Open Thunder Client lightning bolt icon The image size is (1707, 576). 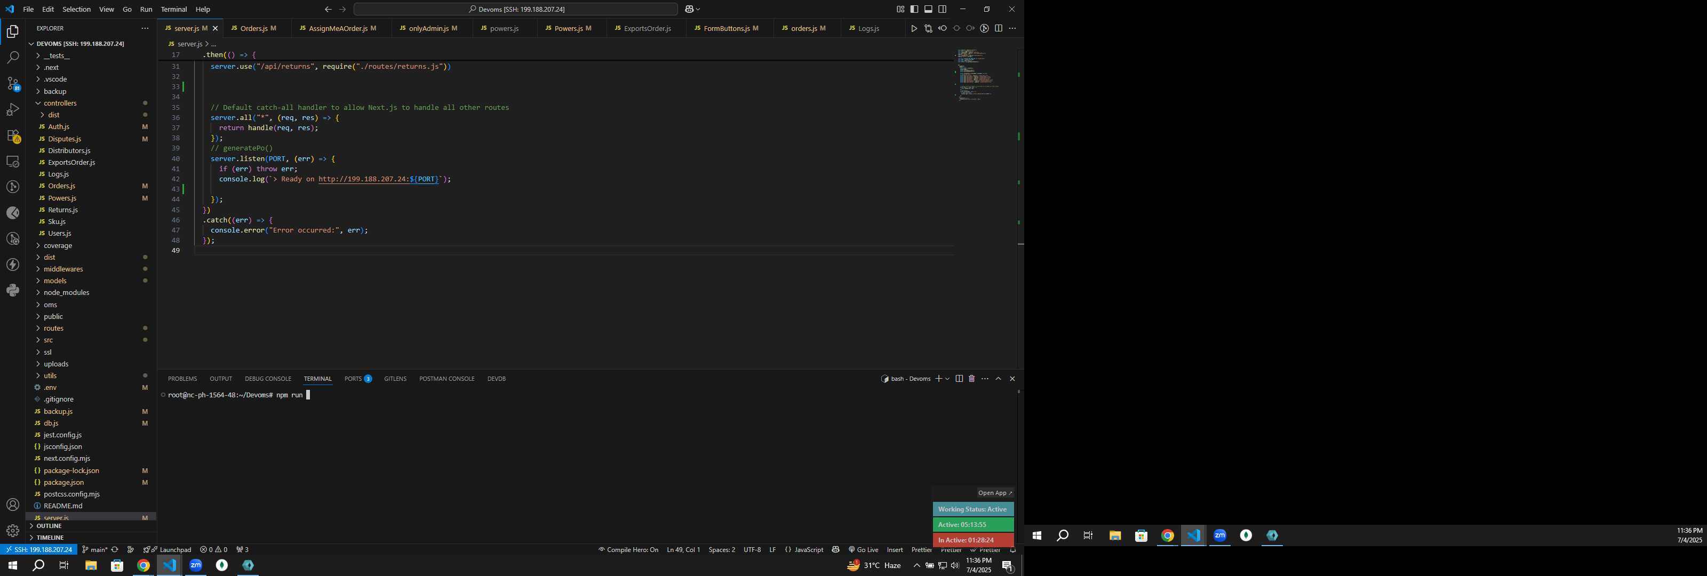click(x=13, y=265)
